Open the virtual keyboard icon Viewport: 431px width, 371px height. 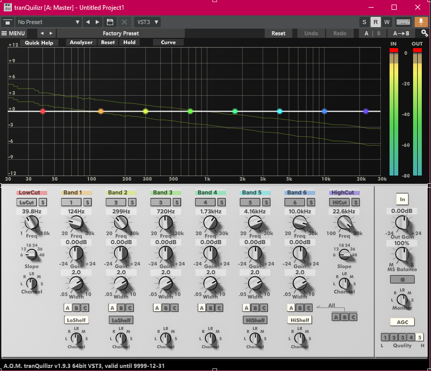(403, 22)
